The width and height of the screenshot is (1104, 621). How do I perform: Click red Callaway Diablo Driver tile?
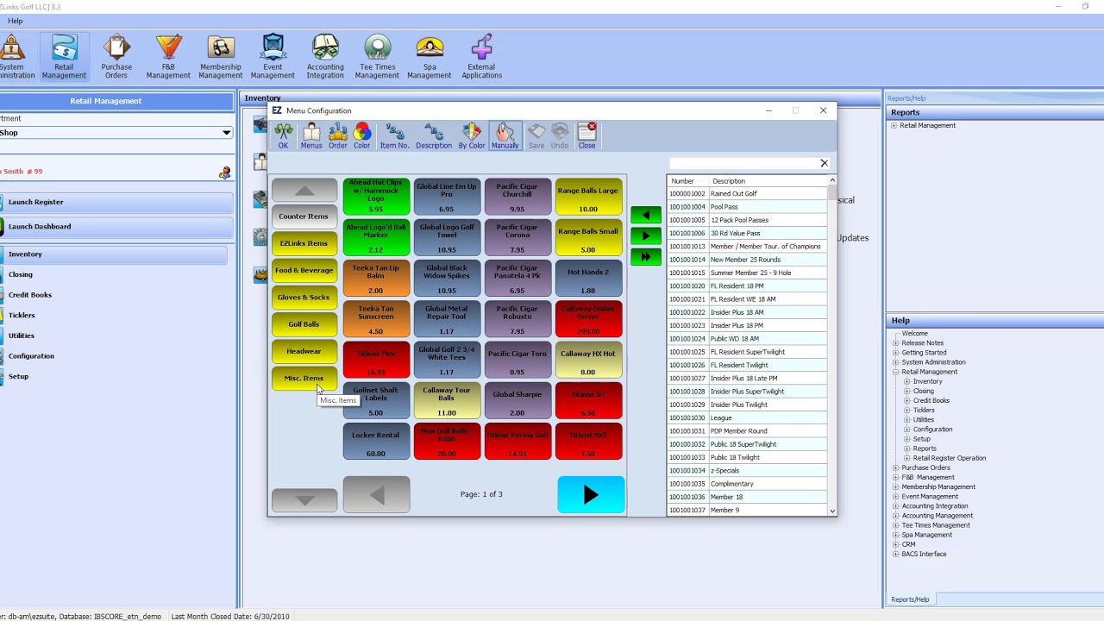pyautogui.click(x=588, y=319)
